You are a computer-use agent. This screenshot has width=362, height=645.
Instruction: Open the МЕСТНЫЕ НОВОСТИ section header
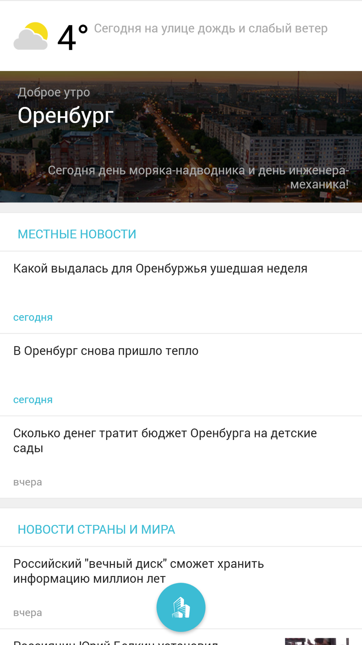pos(77,234)
